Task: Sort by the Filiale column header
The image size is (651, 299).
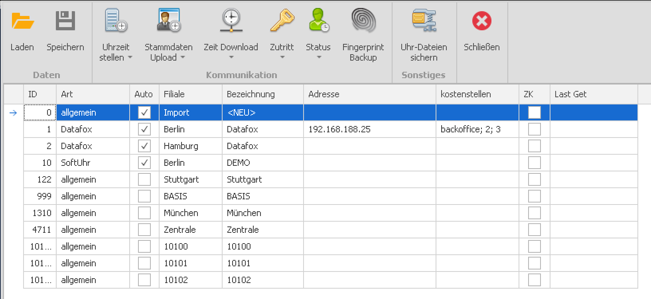Action: pyautogui.click(x=190, y=94)
